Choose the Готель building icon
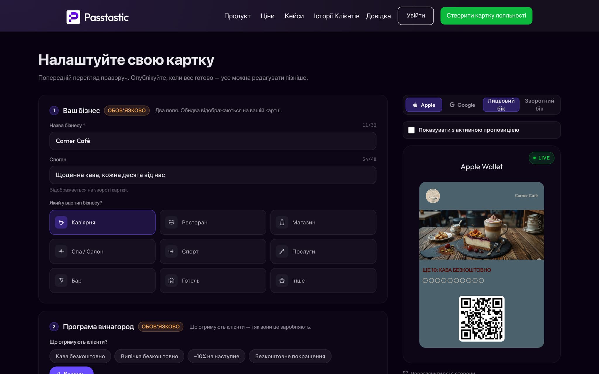 171,280
